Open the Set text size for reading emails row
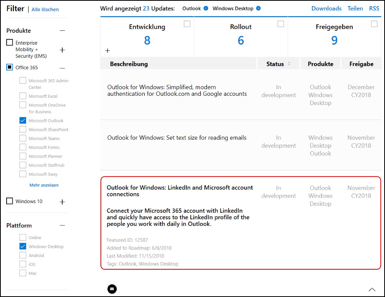The width and height of the screenshot is (385, 297). tap(241, 145)
